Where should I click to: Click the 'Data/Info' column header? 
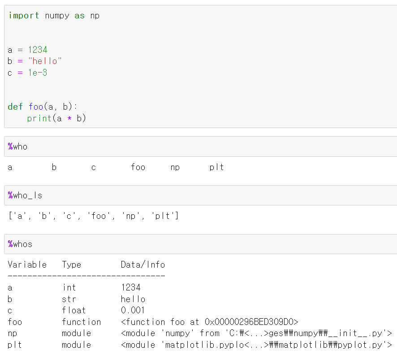point(143,265)
